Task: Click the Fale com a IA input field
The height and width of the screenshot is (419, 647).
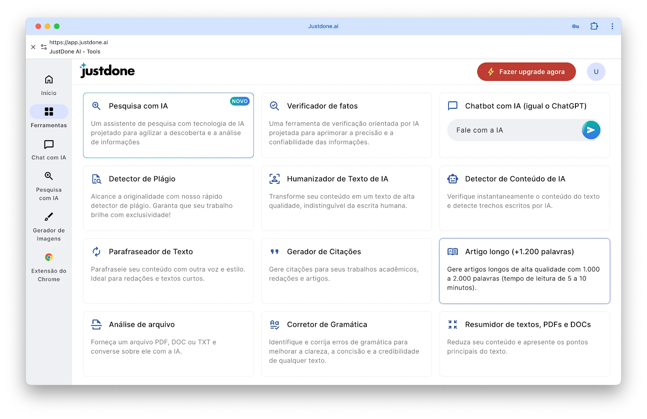Action: 505,130
